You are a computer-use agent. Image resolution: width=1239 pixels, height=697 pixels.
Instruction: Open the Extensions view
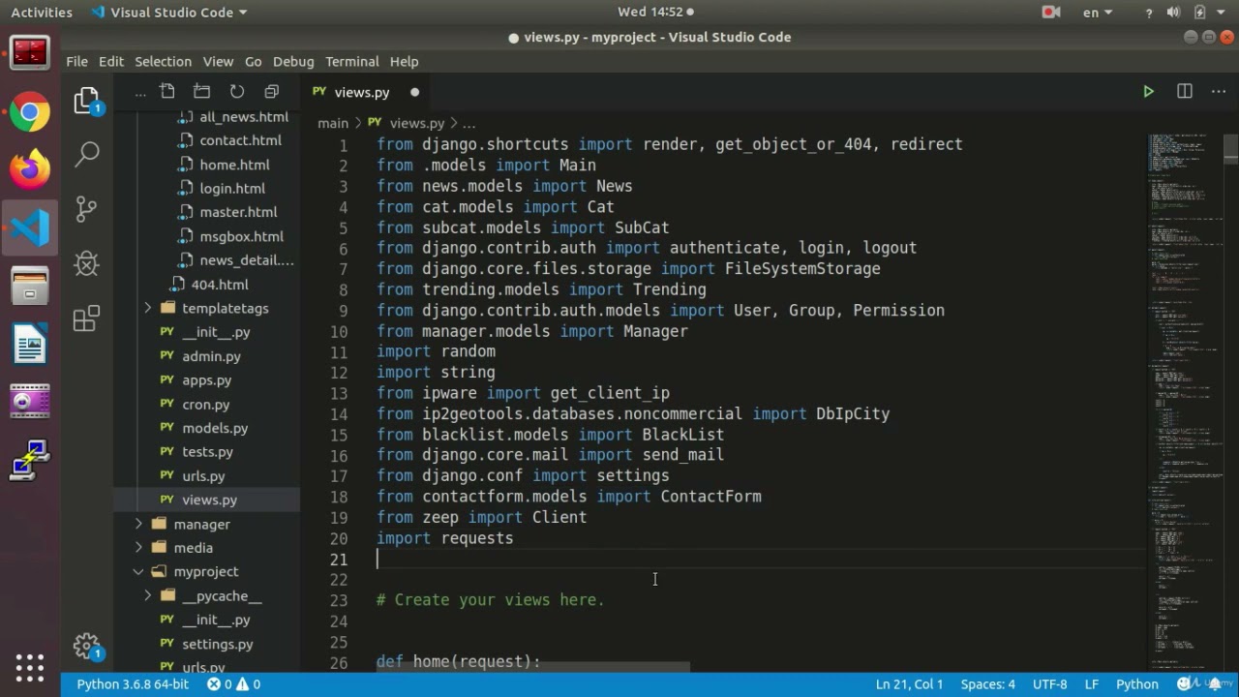[x=87, y=318]
